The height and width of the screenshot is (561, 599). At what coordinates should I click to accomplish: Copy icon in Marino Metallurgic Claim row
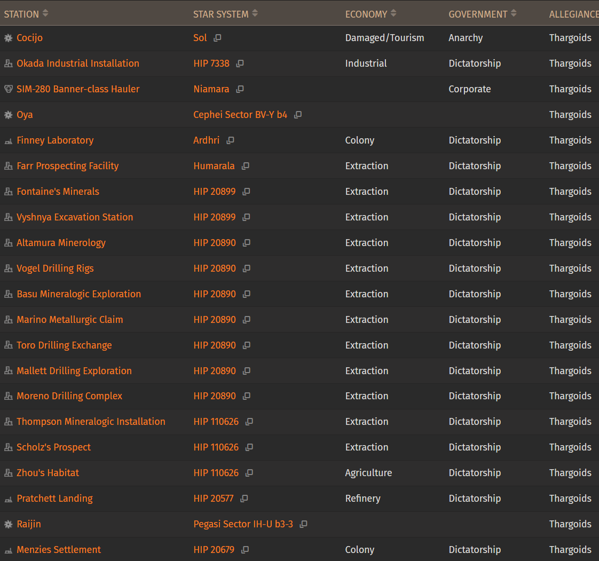(247, 319)
